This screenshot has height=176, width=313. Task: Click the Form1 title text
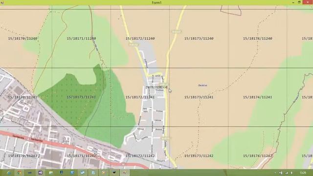(156, 2)
